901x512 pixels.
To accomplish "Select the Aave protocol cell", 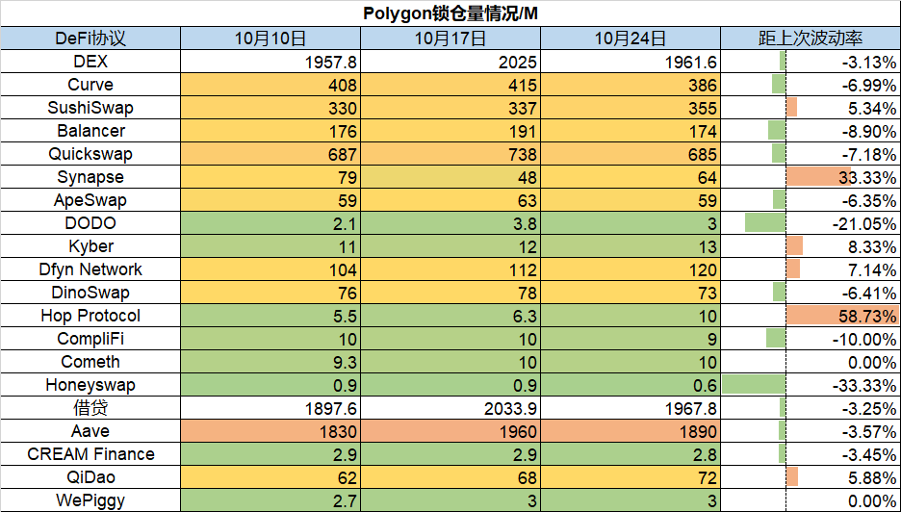I will pos(90,431).
